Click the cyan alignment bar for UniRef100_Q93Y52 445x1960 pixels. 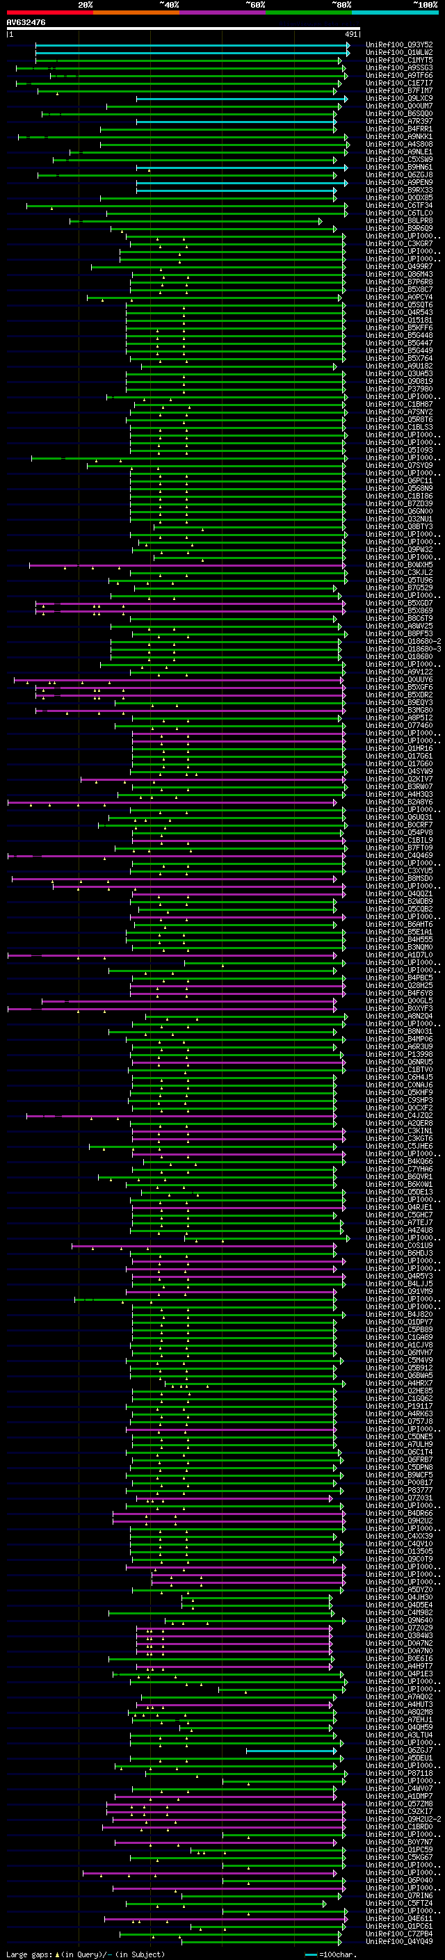[192, 45]
